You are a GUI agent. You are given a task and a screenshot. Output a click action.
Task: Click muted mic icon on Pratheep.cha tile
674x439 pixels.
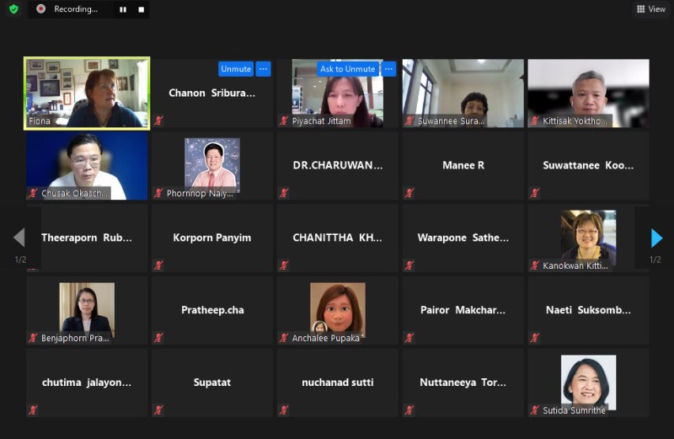(158, 338)
